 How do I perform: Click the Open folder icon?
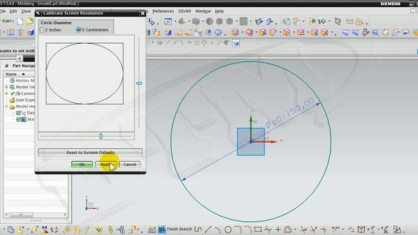click(29, 21)
